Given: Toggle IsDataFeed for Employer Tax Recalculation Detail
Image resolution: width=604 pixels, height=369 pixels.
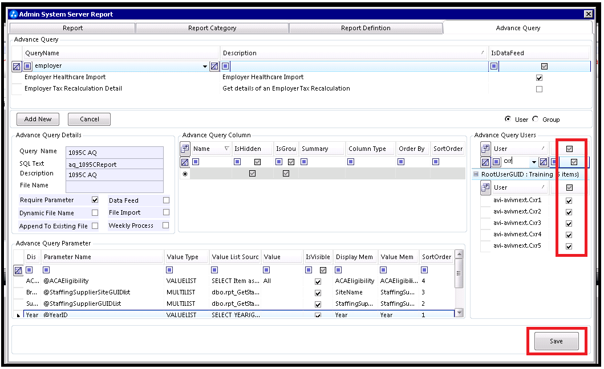Looking at the screenshot, I should 540,89.
